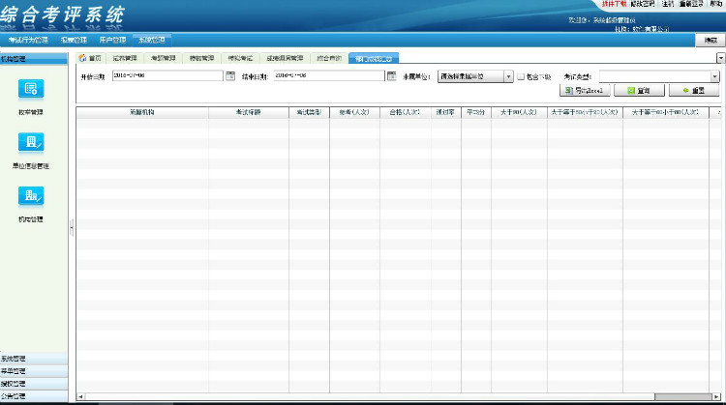
Task: Sort by 大于等于80小于90(人次) column header
Action: pyautogui.click(x=585, y=112)
